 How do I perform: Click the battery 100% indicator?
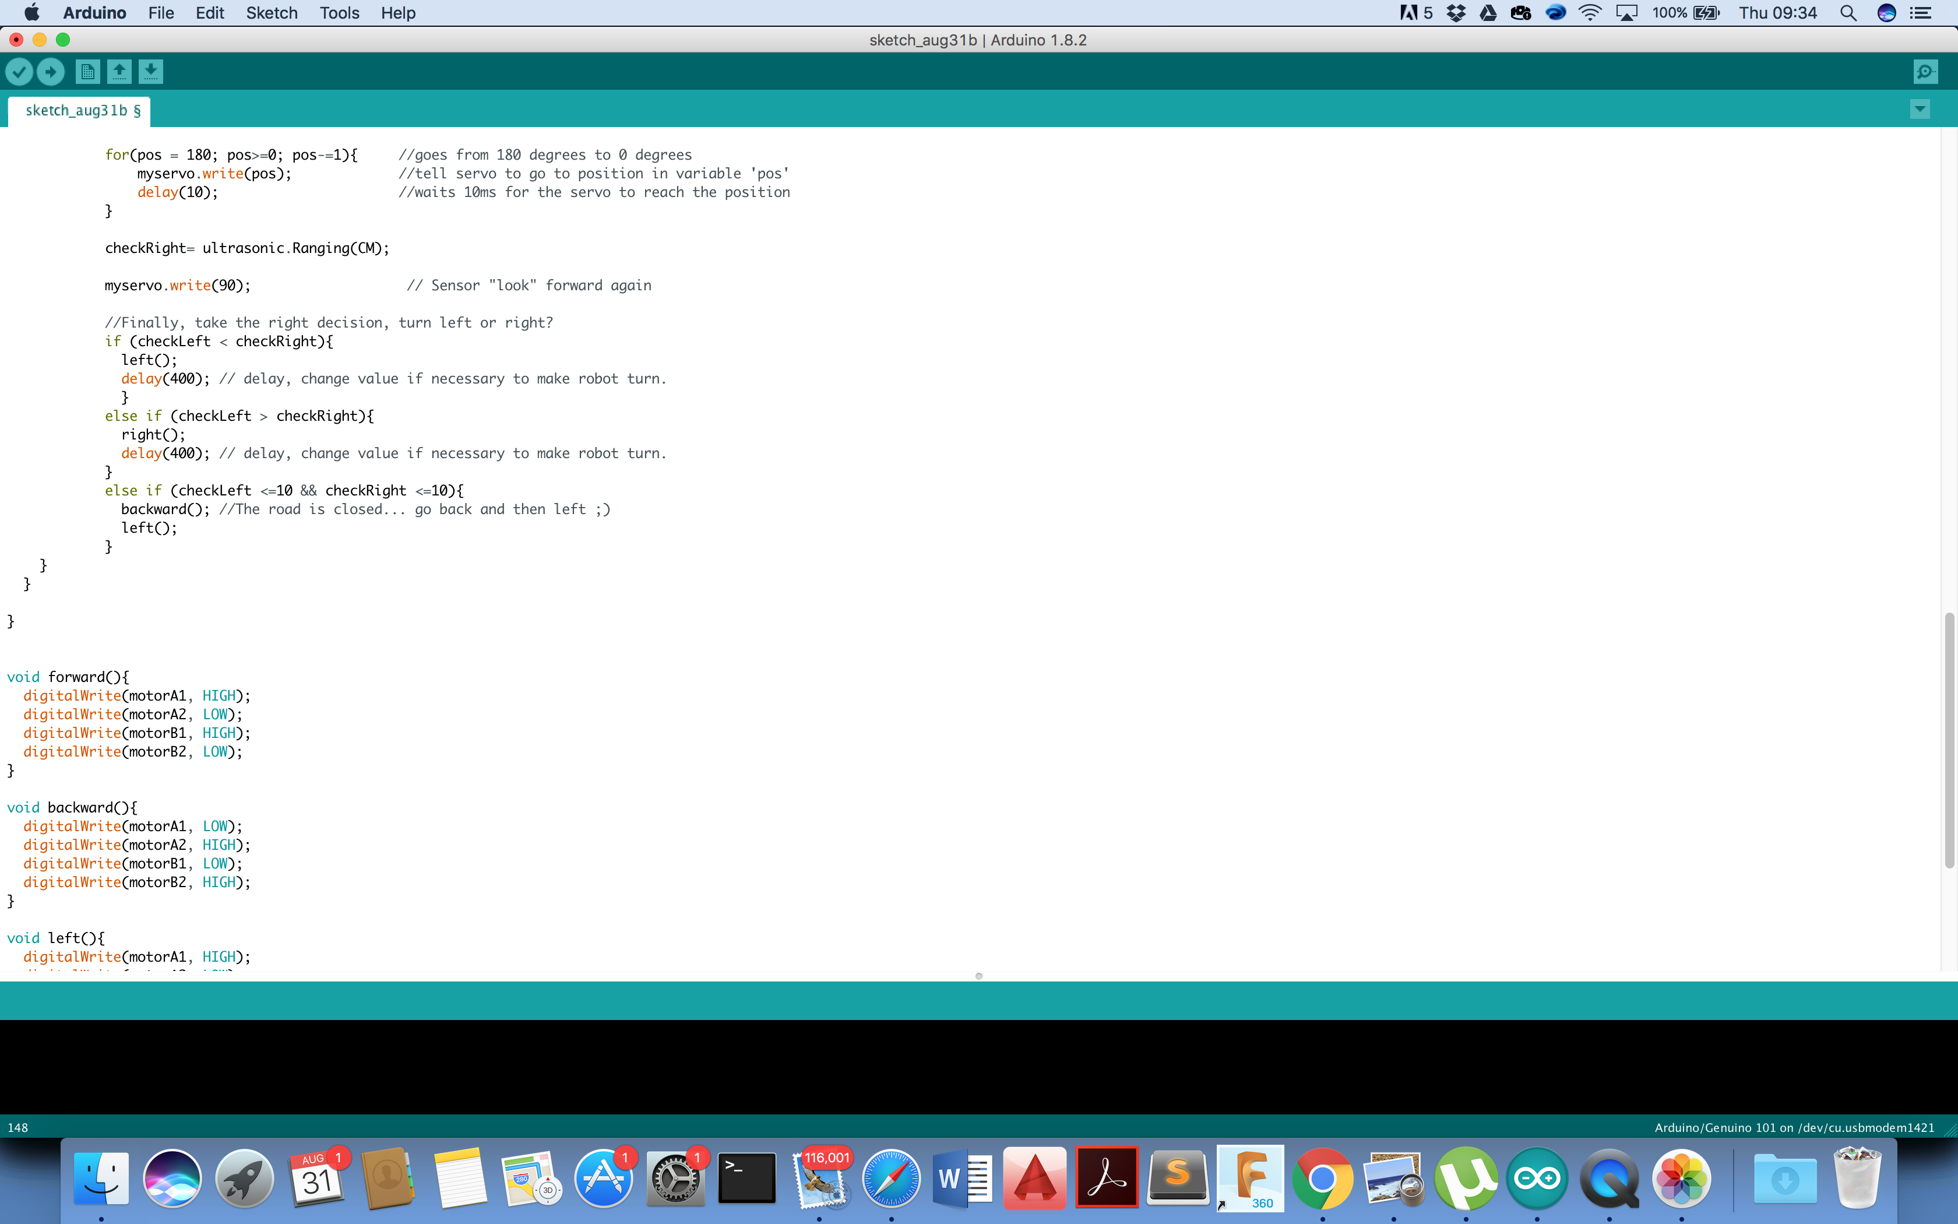(x=1686, y=13)
